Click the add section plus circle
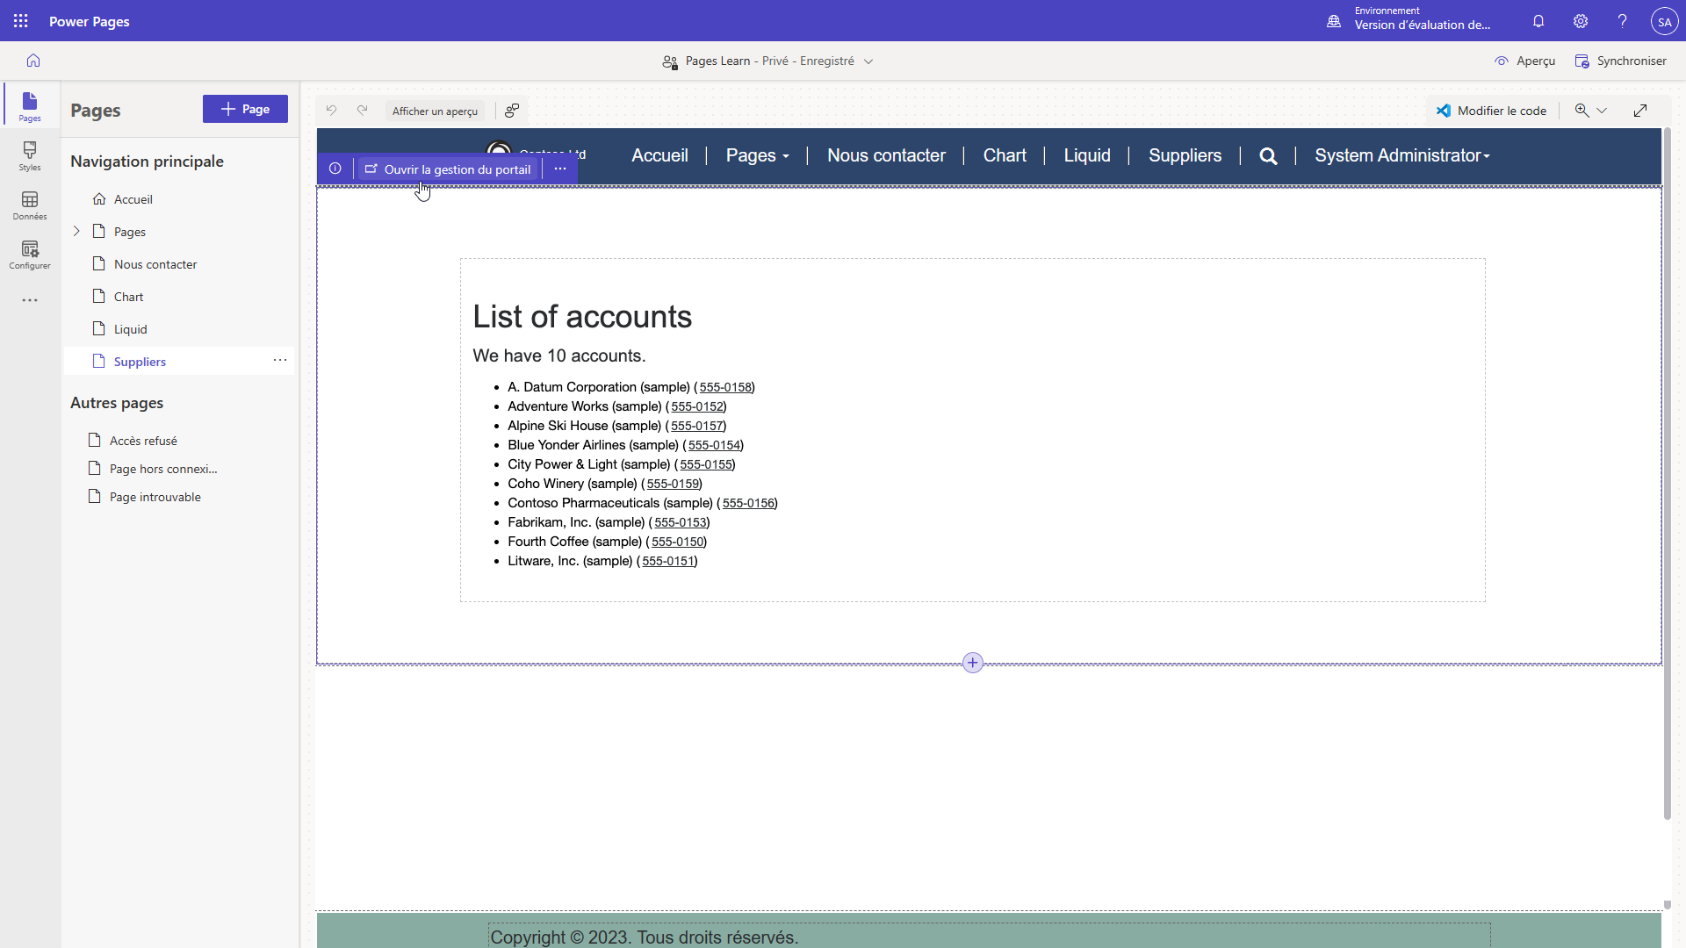The height and width of the screenshot is (948, 1686). [972, 663]
